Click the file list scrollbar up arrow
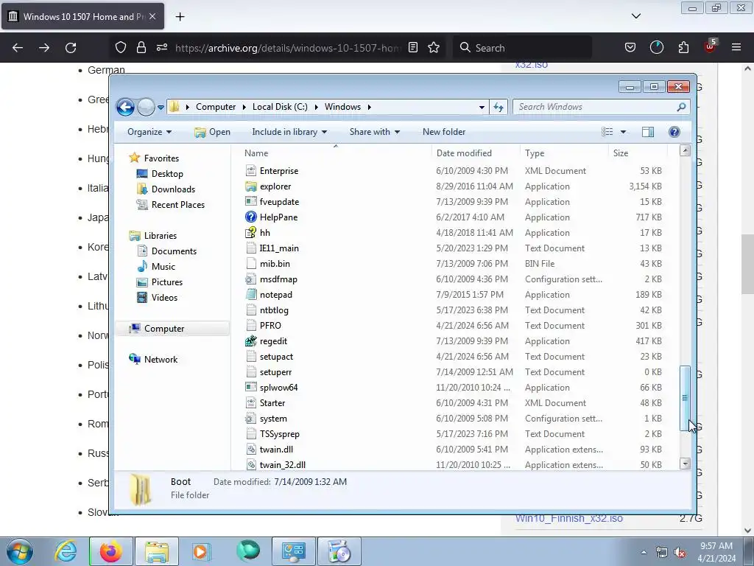Screen dimensions: 754x566 685,150
